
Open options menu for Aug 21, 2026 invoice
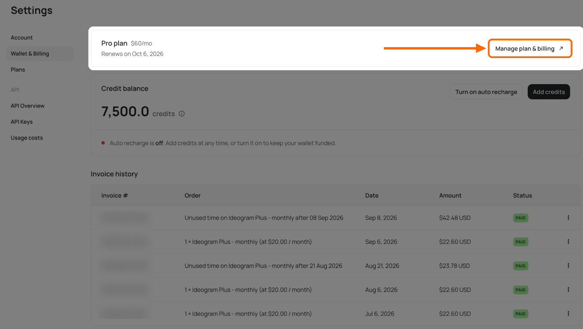[568, 266]
